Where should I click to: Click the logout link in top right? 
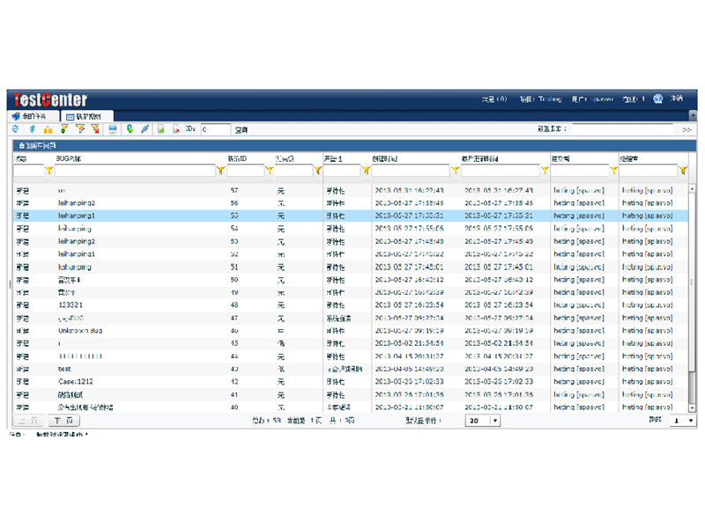(x=676, y=99)
